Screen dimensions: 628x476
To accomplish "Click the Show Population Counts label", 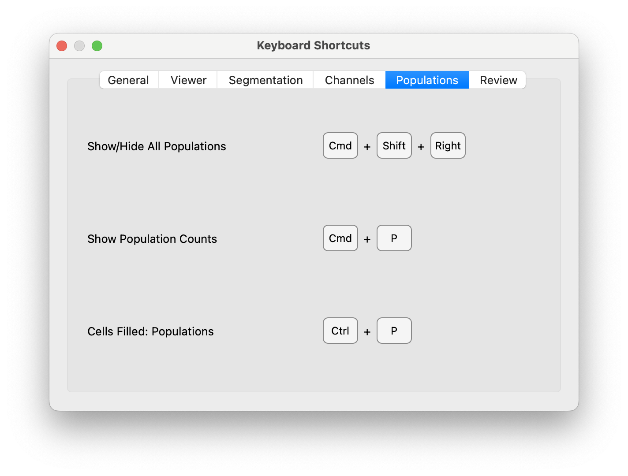I will (152, 238).
